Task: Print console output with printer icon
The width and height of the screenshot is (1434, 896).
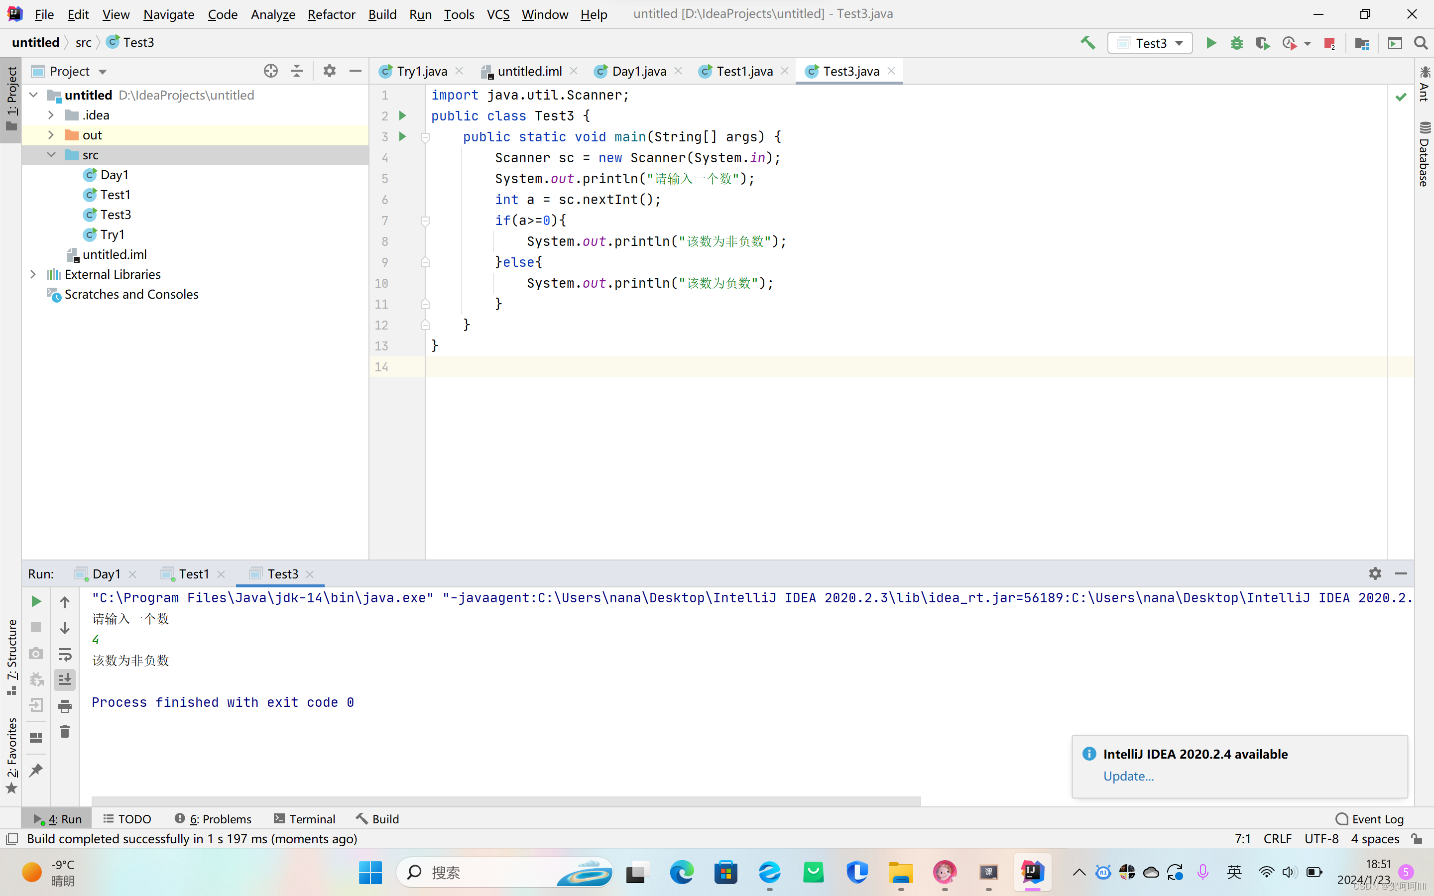Action: [65, 706]
